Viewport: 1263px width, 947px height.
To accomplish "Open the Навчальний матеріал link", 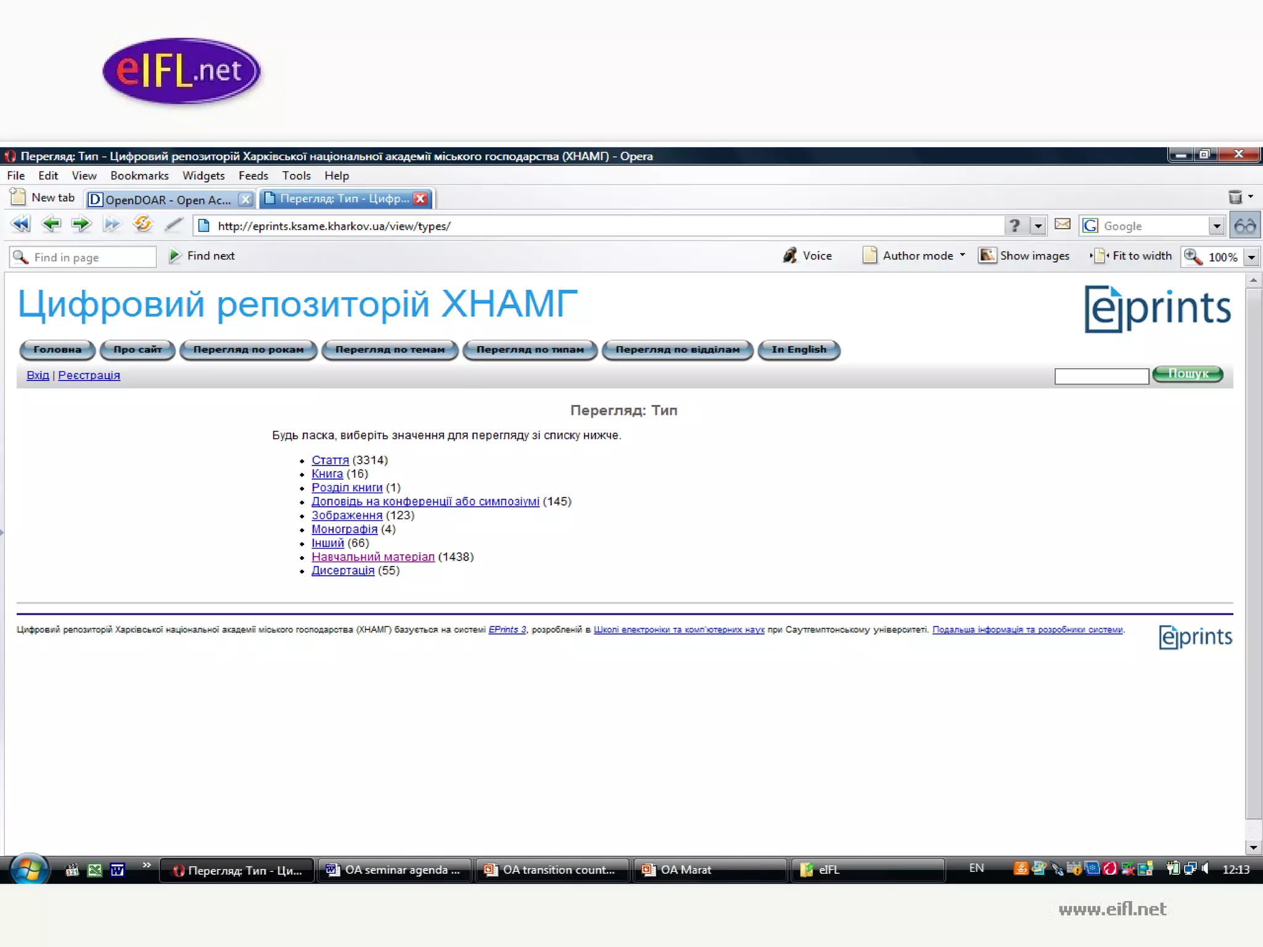I will (x=372, y=557).
